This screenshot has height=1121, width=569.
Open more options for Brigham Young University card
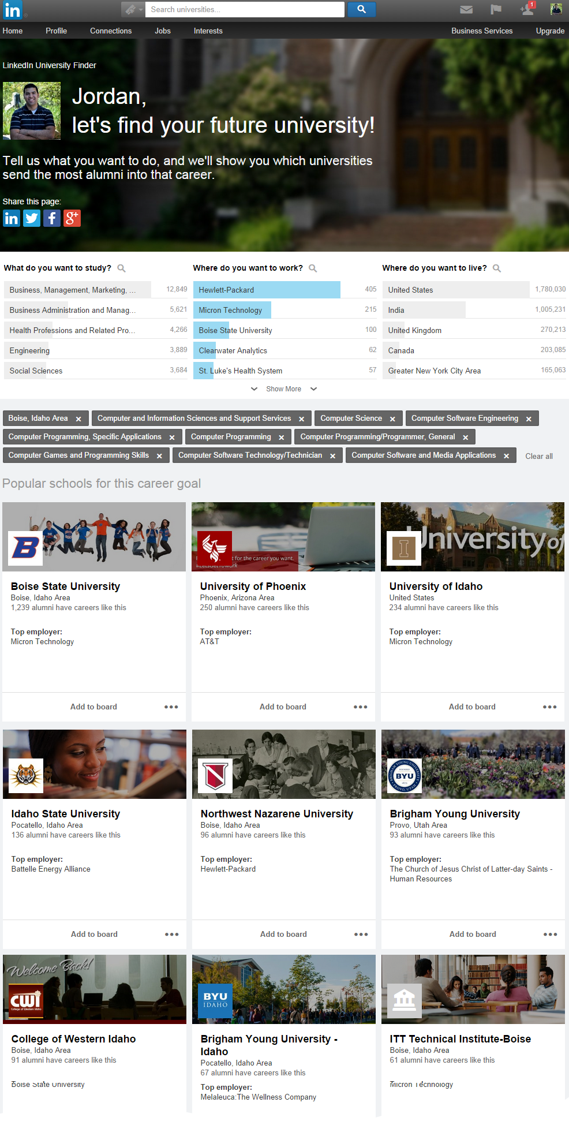coord(551,934)
